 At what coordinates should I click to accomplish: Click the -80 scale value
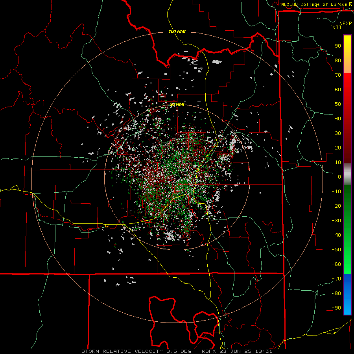coord(336,293)
